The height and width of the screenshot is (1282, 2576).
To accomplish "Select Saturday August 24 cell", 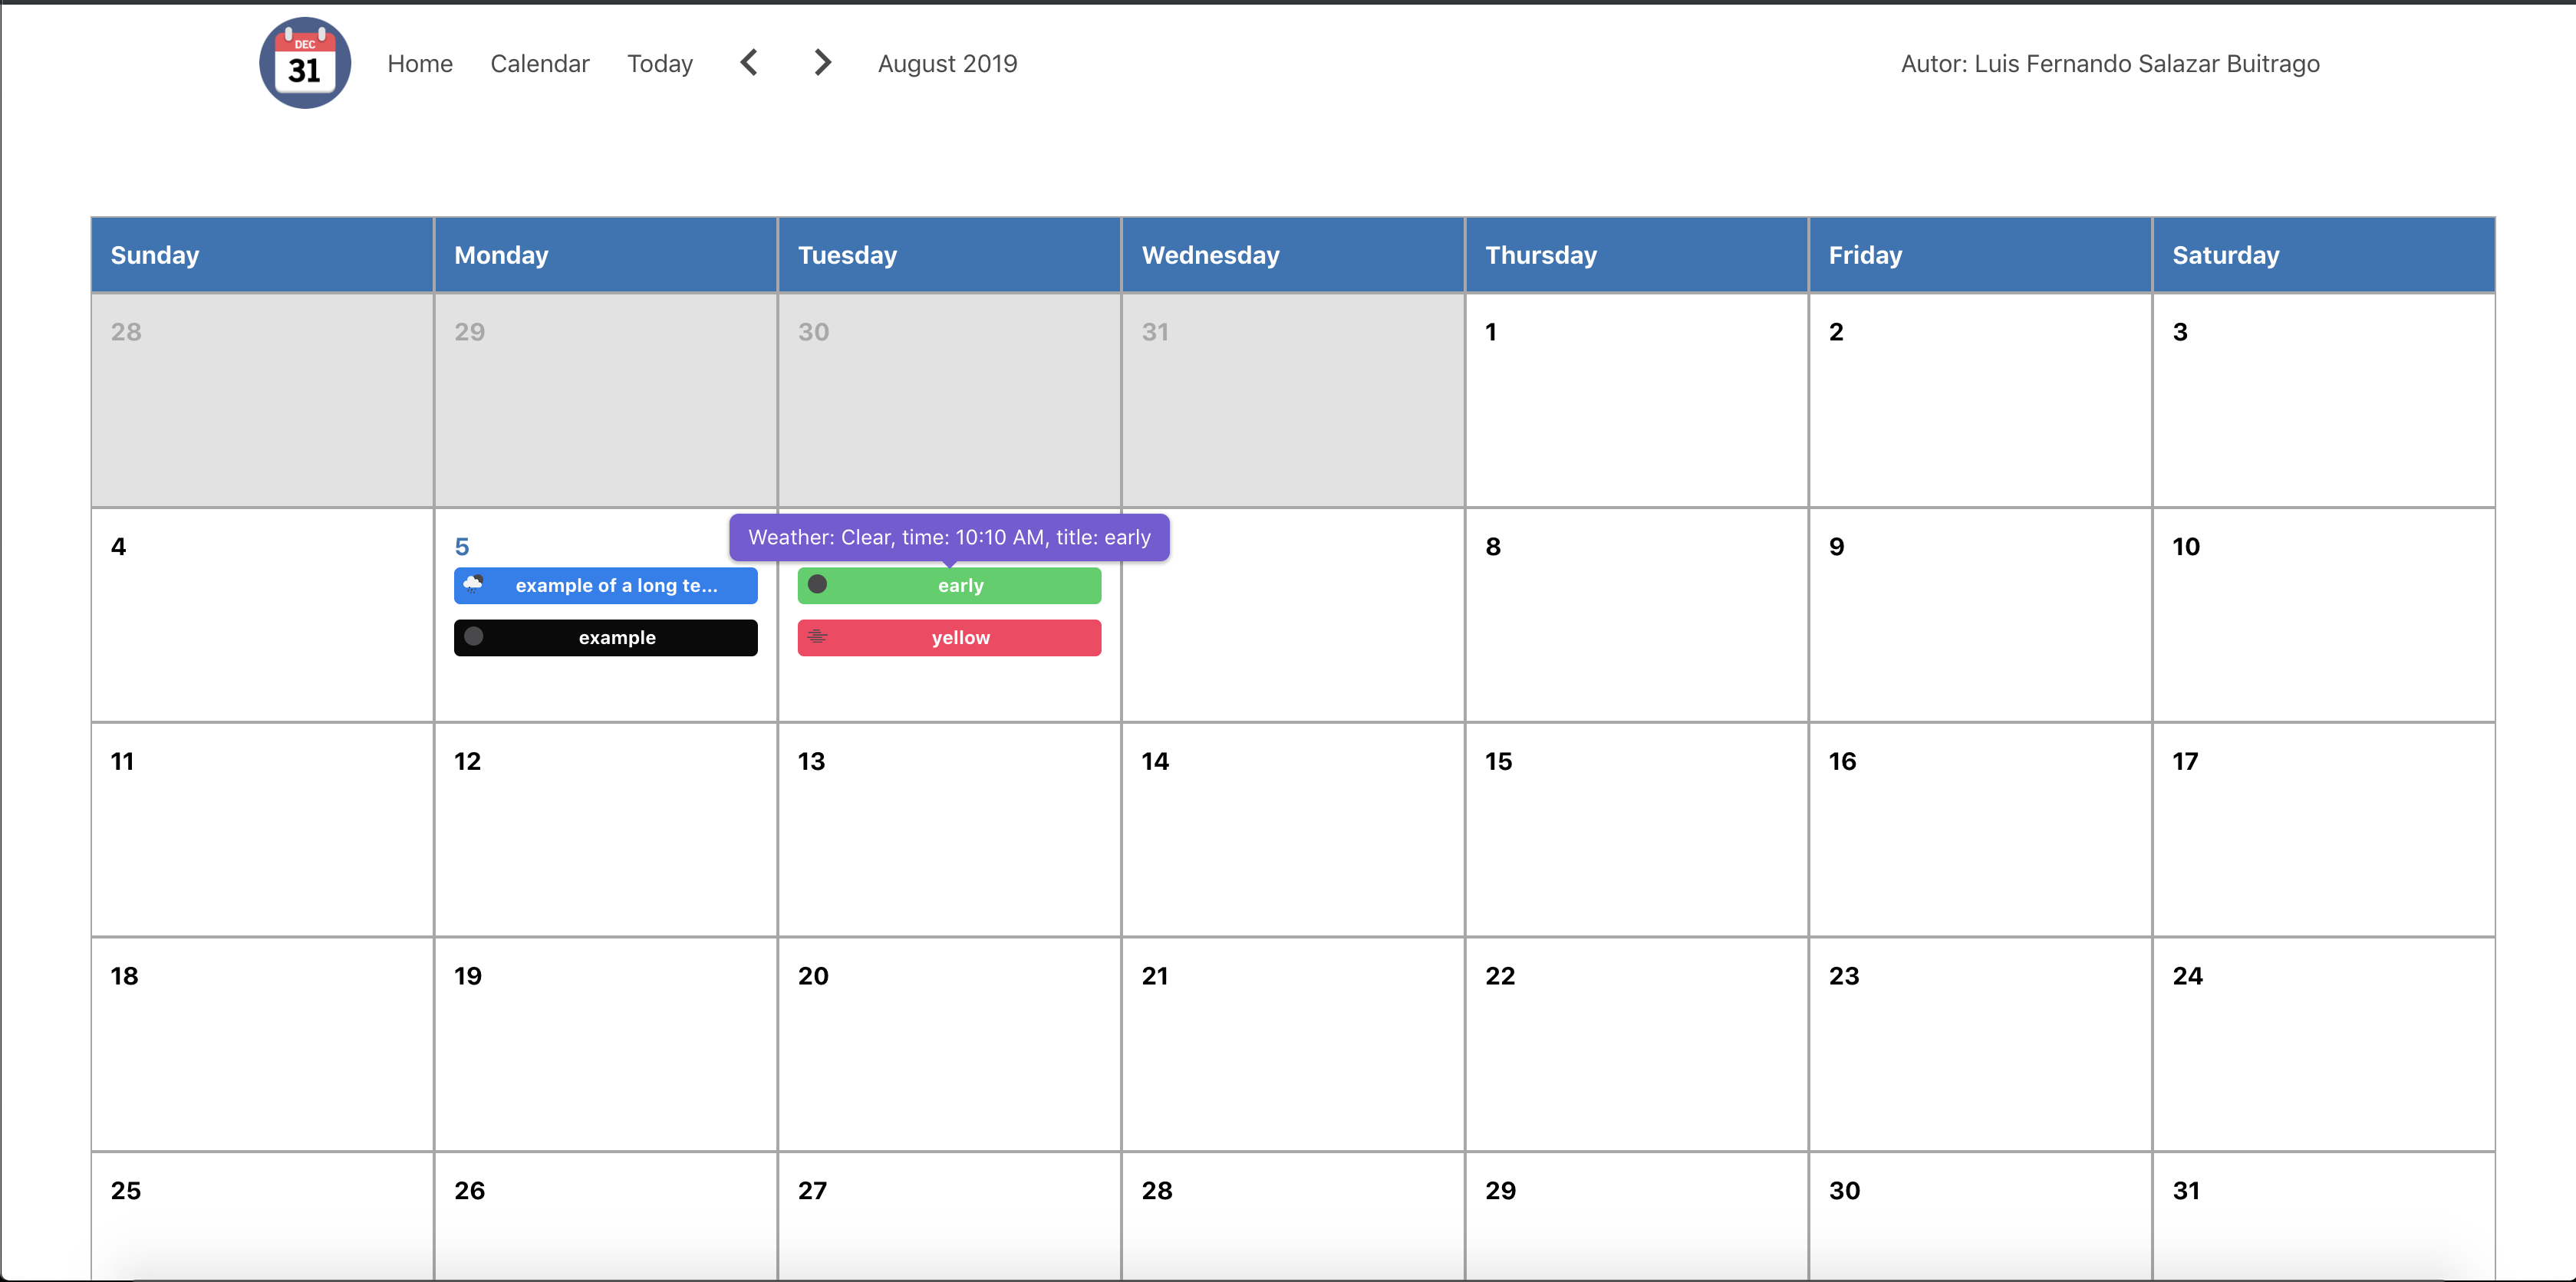I will (x=2322, y=1044).
